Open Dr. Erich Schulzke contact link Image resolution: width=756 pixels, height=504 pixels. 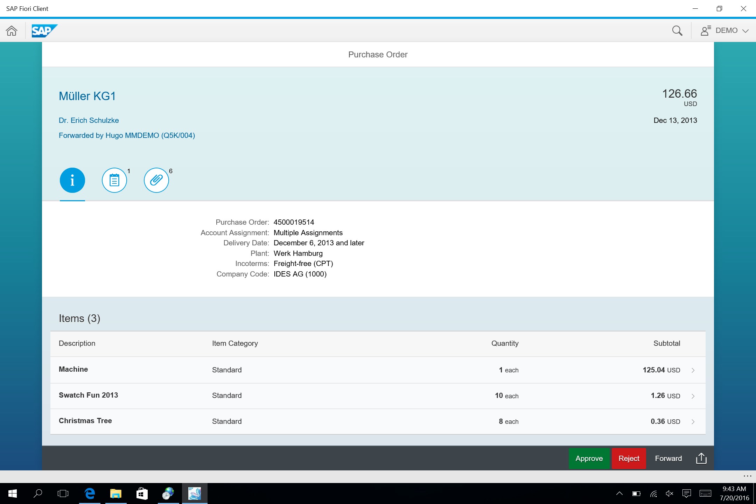[x=89, y=120]
